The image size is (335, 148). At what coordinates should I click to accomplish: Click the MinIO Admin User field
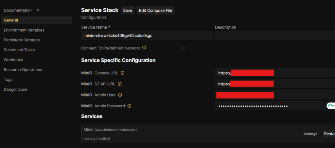[x=275, y=95]
